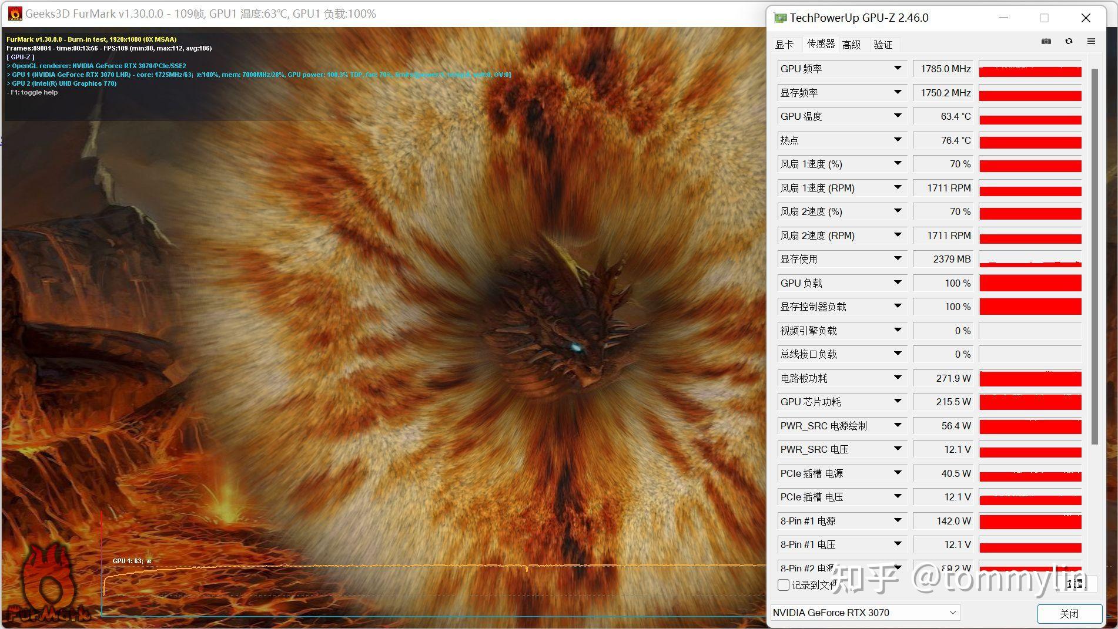The width and height of the screenshot is (1118, 629).
Task: Click the 40.5 W PCIe slot value
Action: point(943,473)
